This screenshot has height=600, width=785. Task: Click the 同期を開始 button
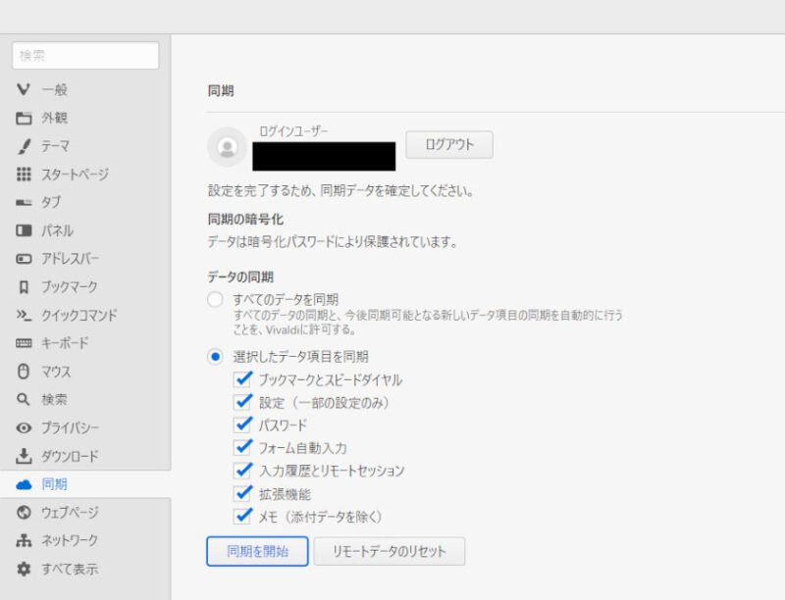point(257,551)
